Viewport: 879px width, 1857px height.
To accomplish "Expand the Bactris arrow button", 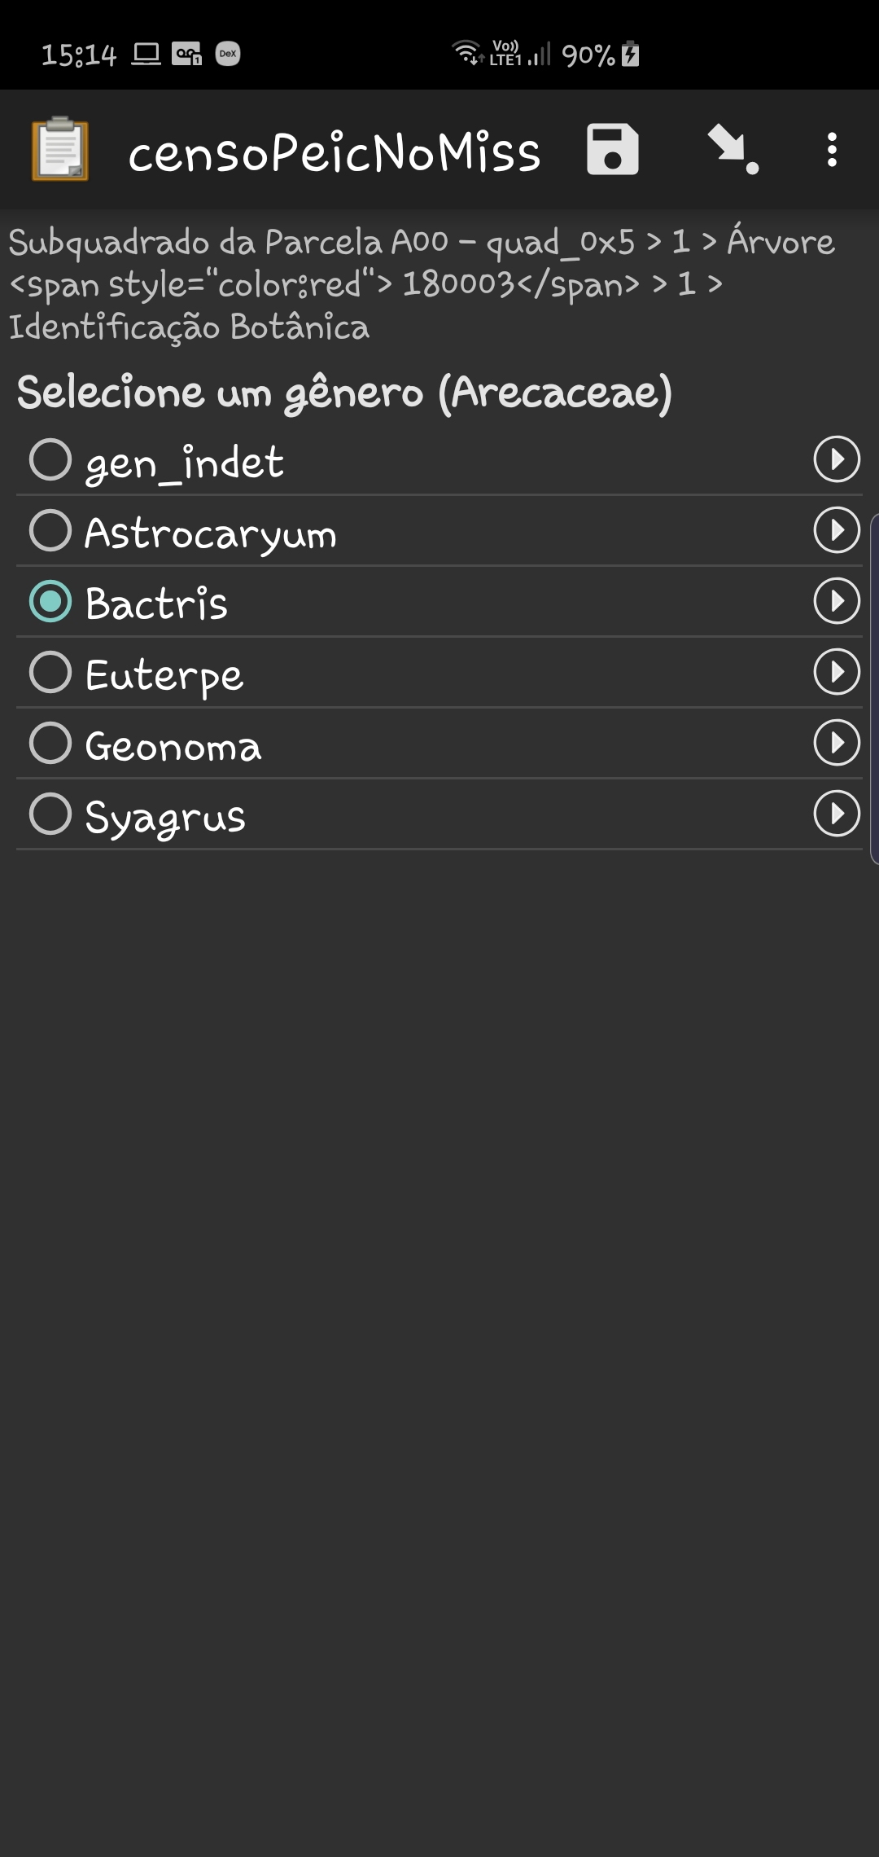I will pyautogui.click(x=837, y=601).
